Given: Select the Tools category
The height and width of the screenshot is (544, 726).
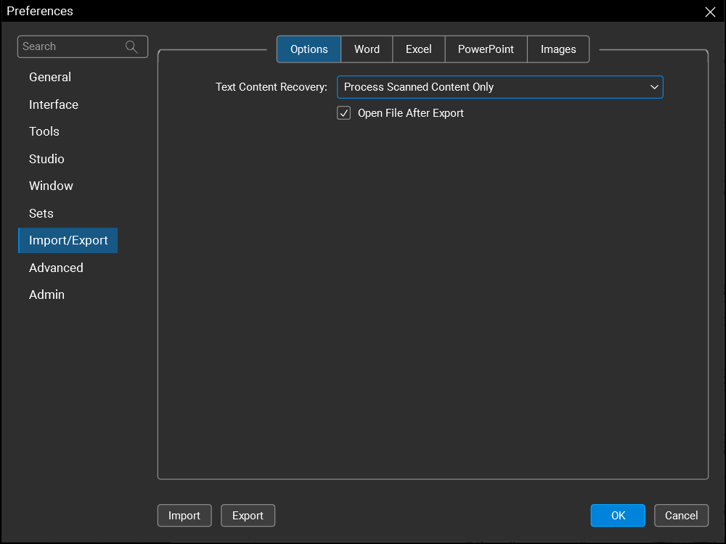Looking at the screenshot, I should [44, 131].
